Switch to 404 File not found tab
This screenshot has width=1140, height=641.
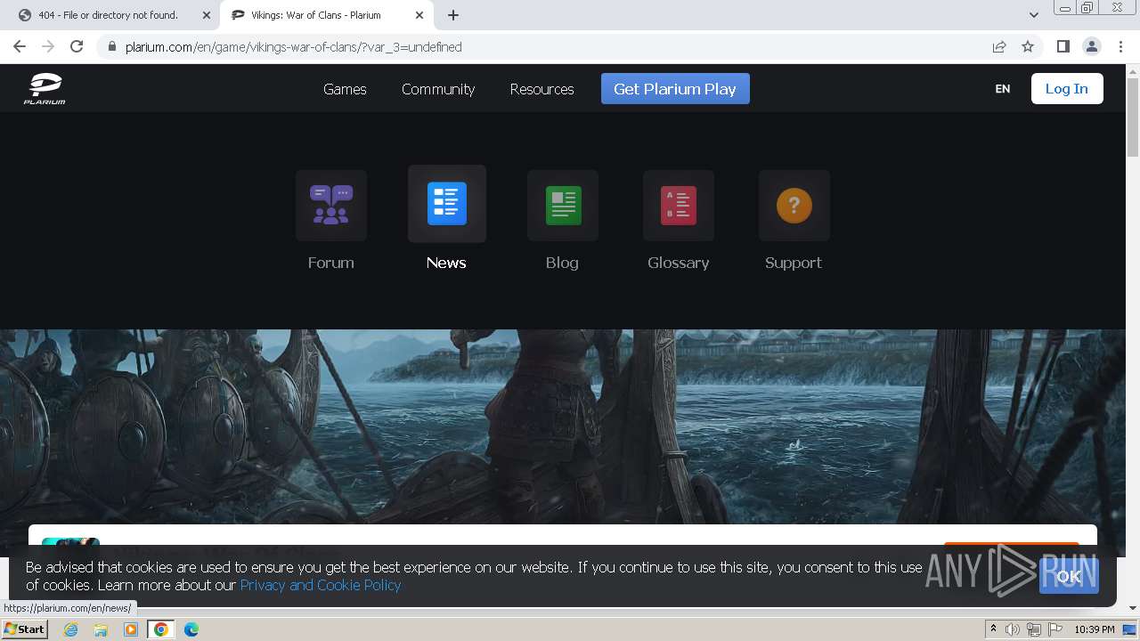coord(114,15)
